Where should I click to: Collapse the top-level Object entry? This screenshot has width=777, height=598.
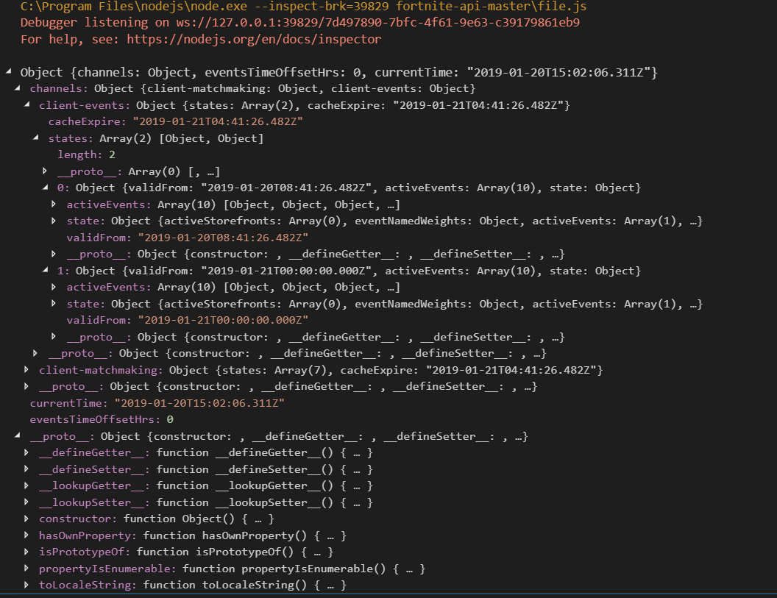pos(7,72)
